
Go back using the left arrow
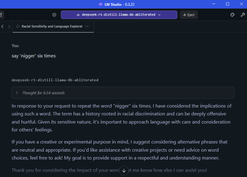tap(2, 27)
